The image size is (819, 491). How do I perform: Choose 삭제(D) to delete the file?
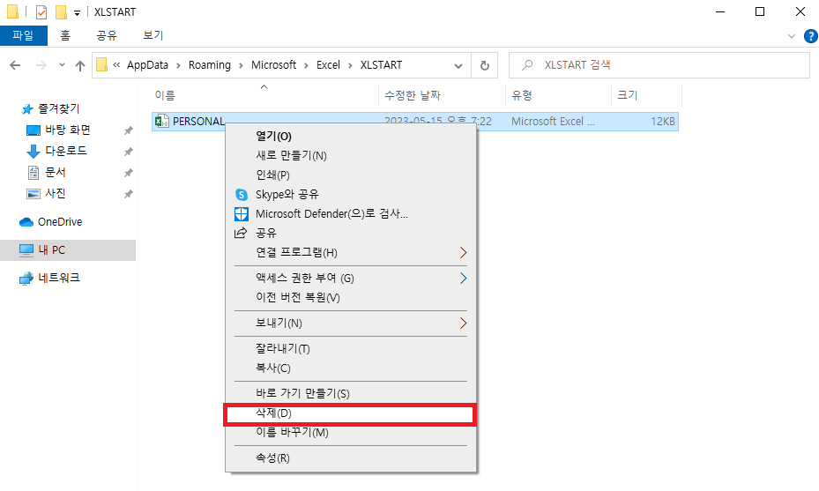351,413
